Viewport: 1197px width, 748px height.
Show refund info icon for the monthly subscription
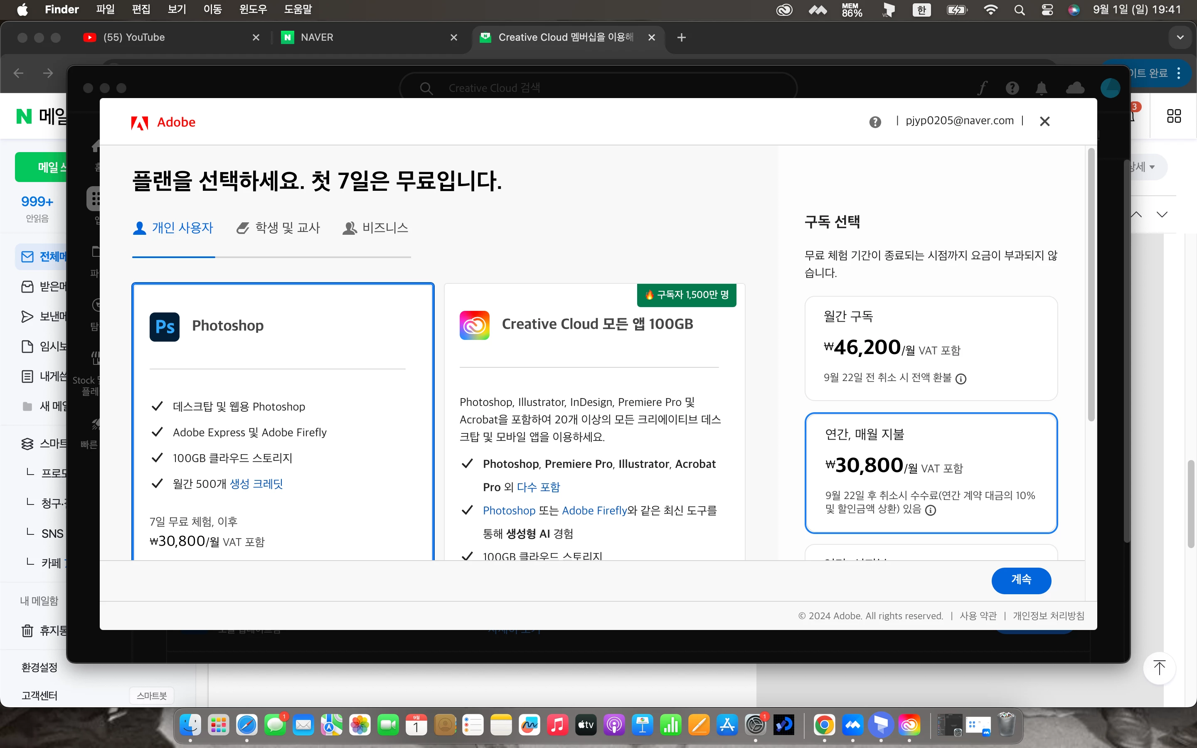(x=961, y=379)
